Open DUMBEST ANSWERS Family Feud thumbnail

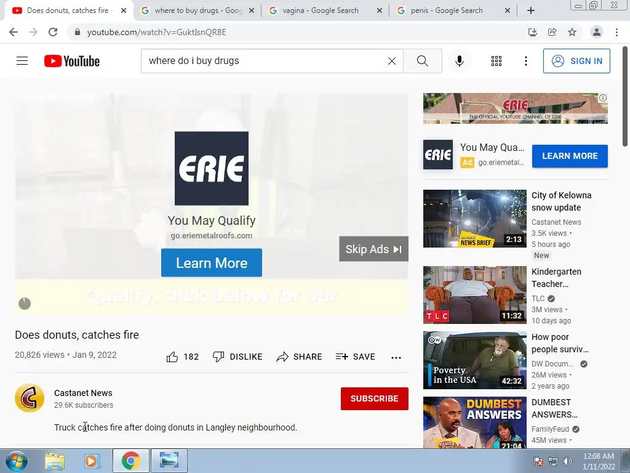(x=474, y=422)
